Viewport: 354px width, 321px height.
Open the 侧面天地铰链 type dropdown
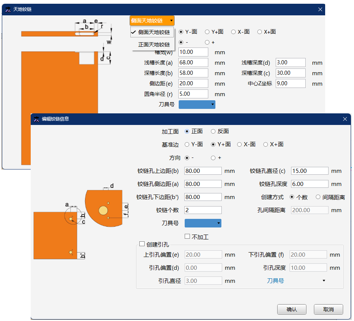point(152,21)
